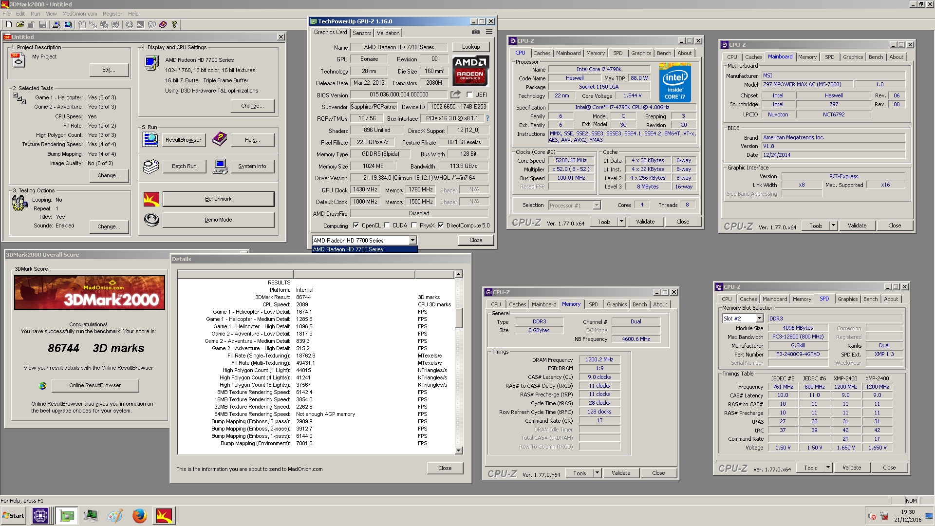Click the Save floppy disk toolbar icon
The image size is (935, 526).
pos(42,24)
